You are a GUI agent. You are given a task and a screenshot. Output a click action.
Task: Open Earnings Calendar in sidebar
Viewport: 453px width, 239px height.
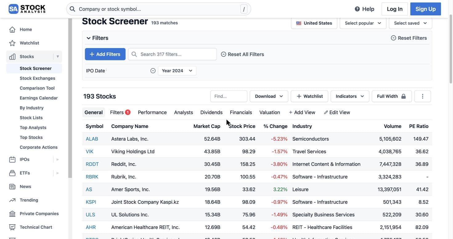coord(39,98)
